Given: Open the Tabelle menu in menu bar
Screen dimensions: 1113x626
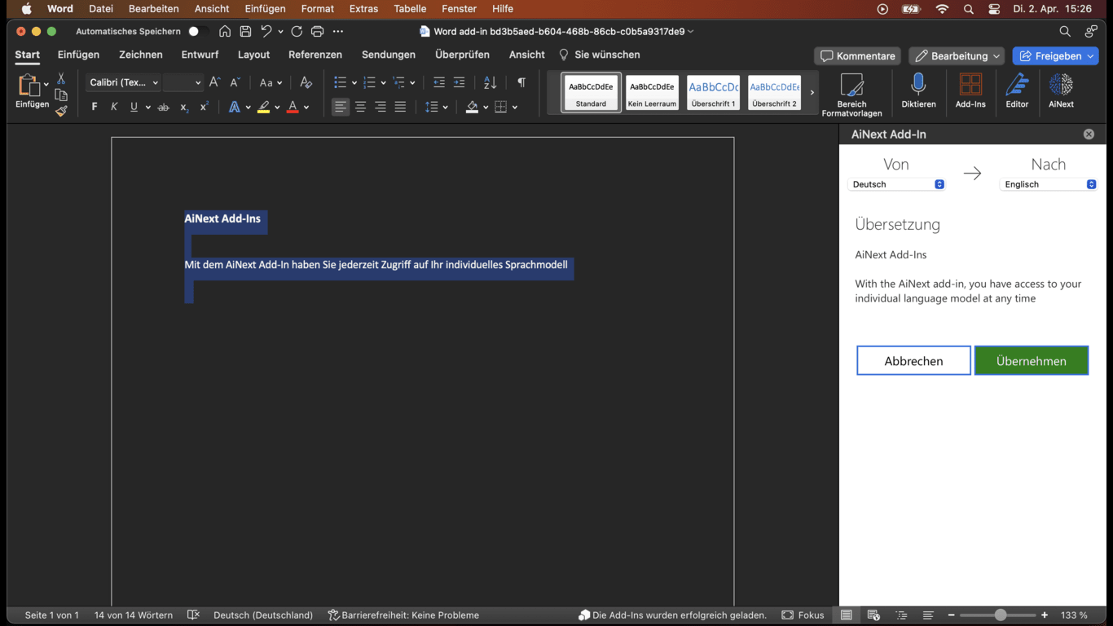Looking at the screenshot, I should point(409,9).
